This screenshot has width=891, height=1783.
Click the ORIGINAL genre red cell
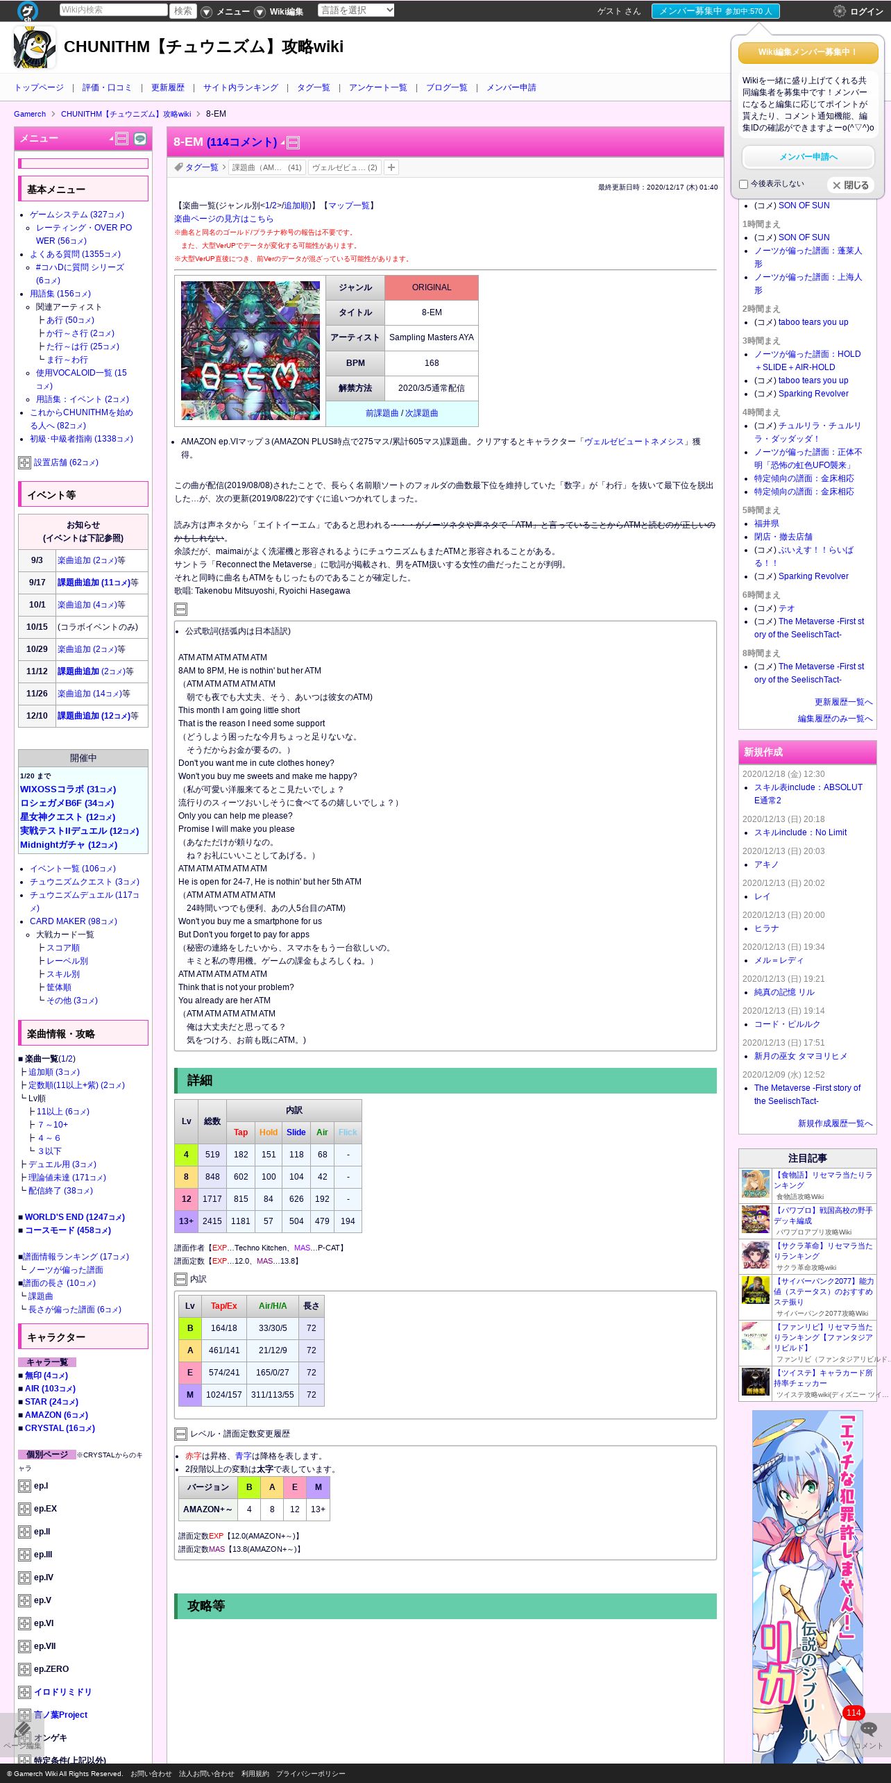[432, 287]
